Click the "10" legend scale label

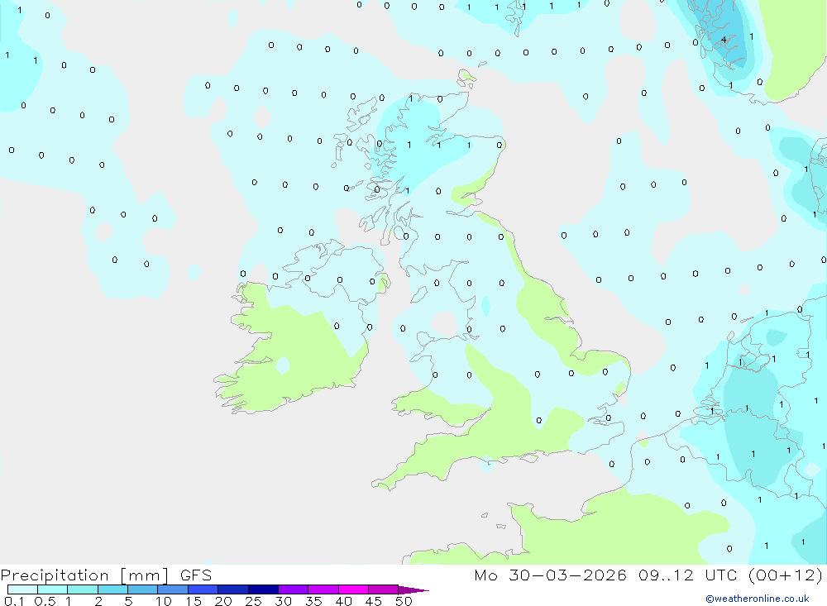coord(164,601)
